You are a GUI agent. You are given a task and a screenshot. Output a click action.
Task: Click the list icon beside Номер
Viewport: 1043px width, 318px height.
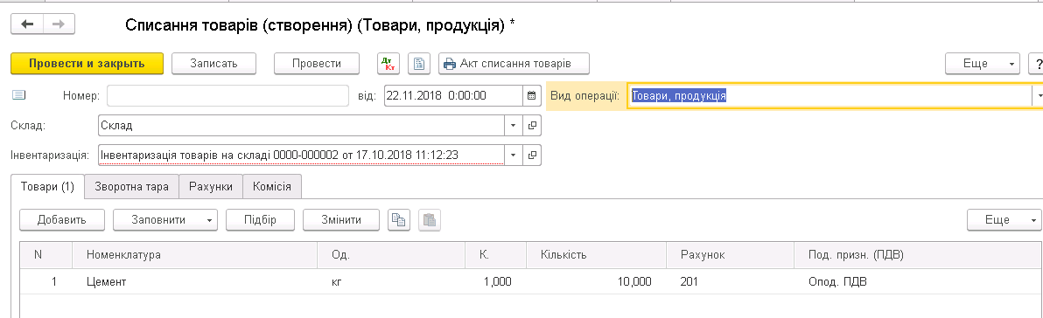tap(19, 95)
